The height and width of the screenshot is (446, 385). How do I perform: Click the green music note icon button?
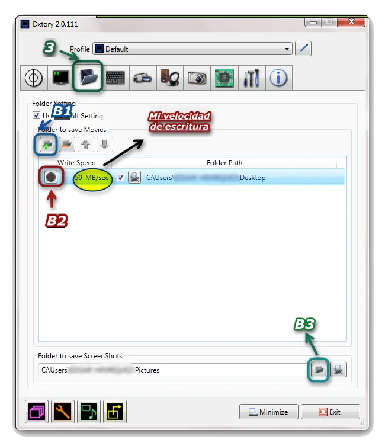[x=89, y=412]
